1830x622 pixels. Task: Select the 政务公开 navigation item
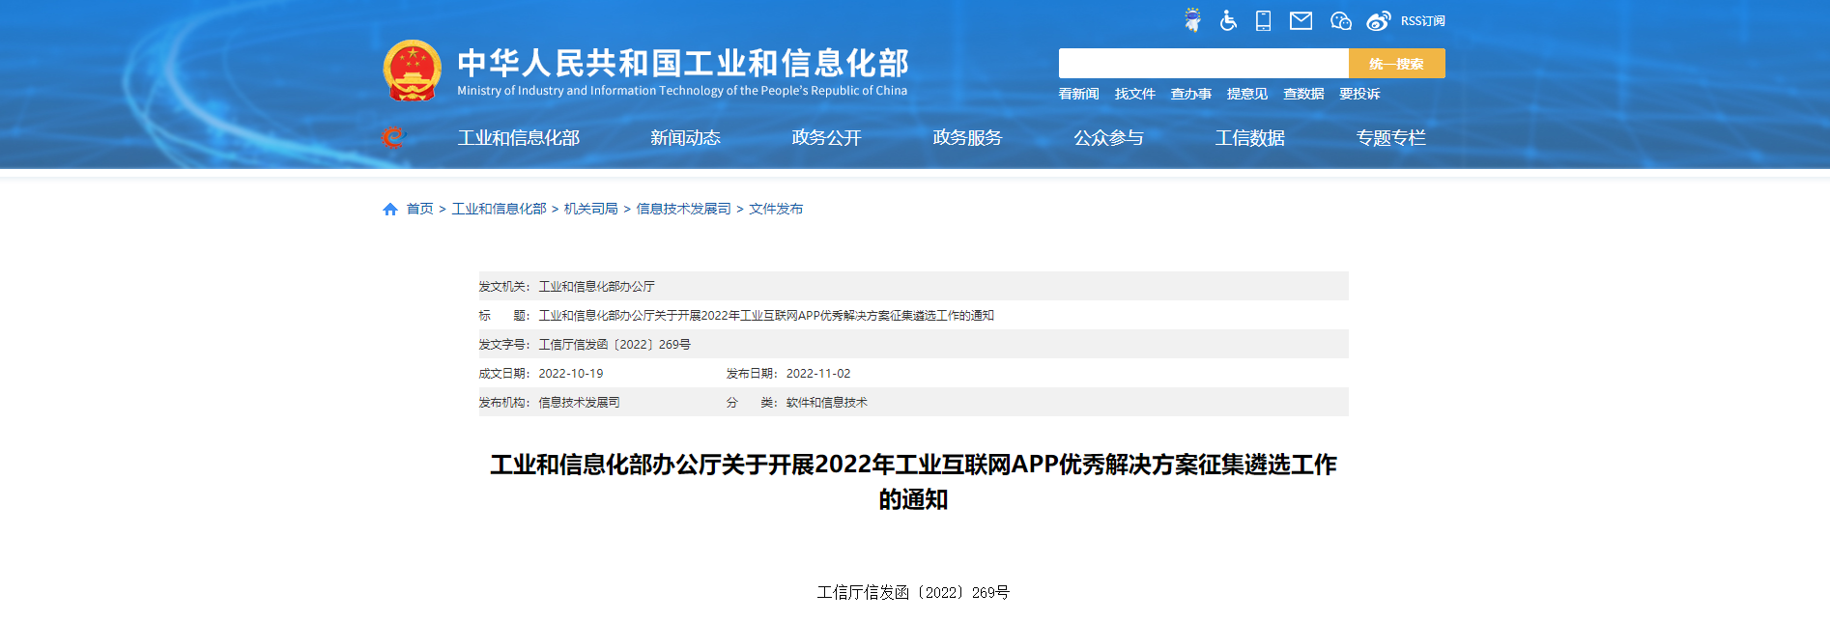coord(826,138)
